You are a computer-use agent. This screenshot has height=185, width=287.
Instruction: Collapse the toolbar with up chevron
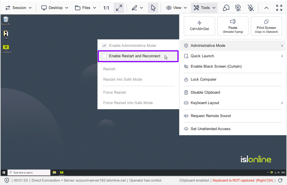point(266,8)
